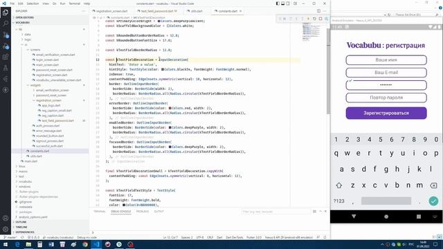Click the debug console filter field
443x249 pixels.
(276, 212)
